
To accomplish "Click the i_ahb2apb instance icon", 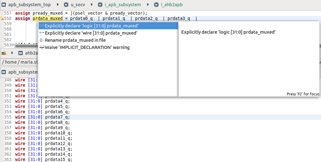I will tap(156, 4).
